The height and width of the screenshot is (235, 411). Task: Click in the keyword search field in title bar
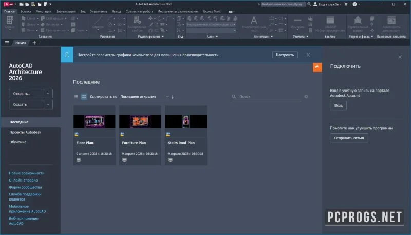coord(283,4)
